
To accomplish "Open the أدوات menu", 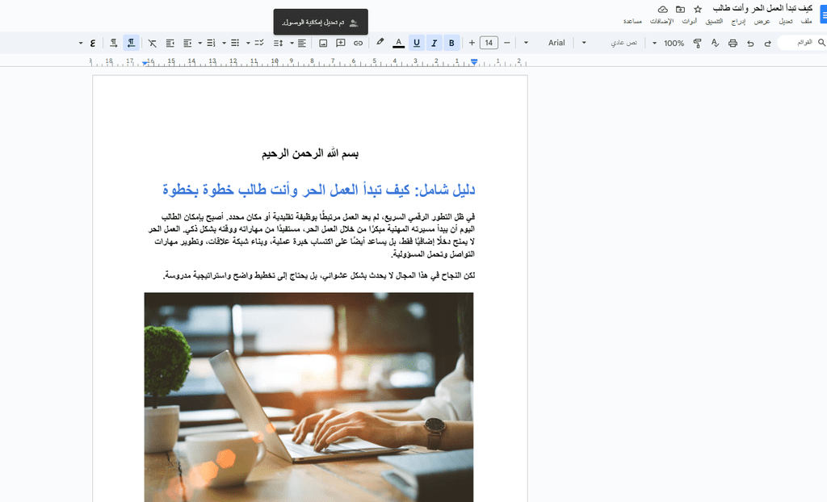I will click(690, 21).
